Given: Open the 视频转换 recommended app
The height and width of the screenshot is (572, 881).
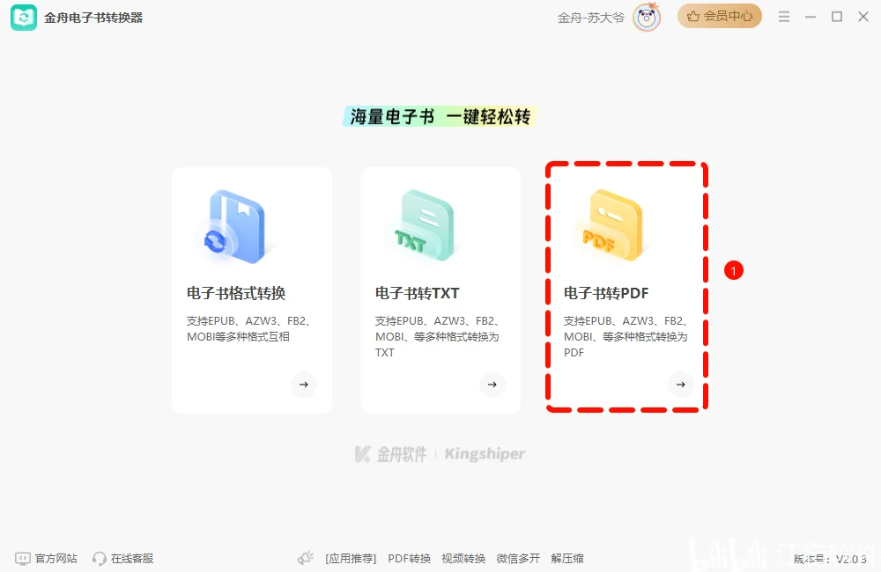Looking at the screenshot, I should tap(463, 559).
